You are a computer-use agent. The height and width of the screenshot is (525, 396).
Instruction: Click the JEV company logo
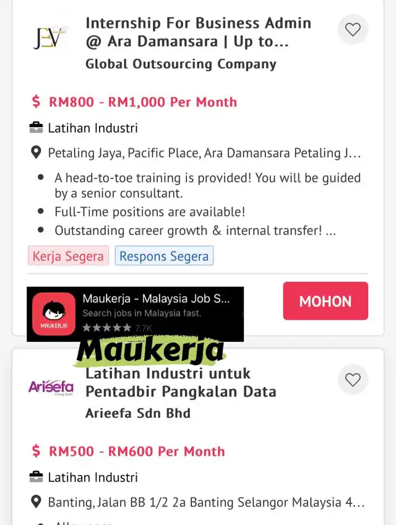point(49,38)
